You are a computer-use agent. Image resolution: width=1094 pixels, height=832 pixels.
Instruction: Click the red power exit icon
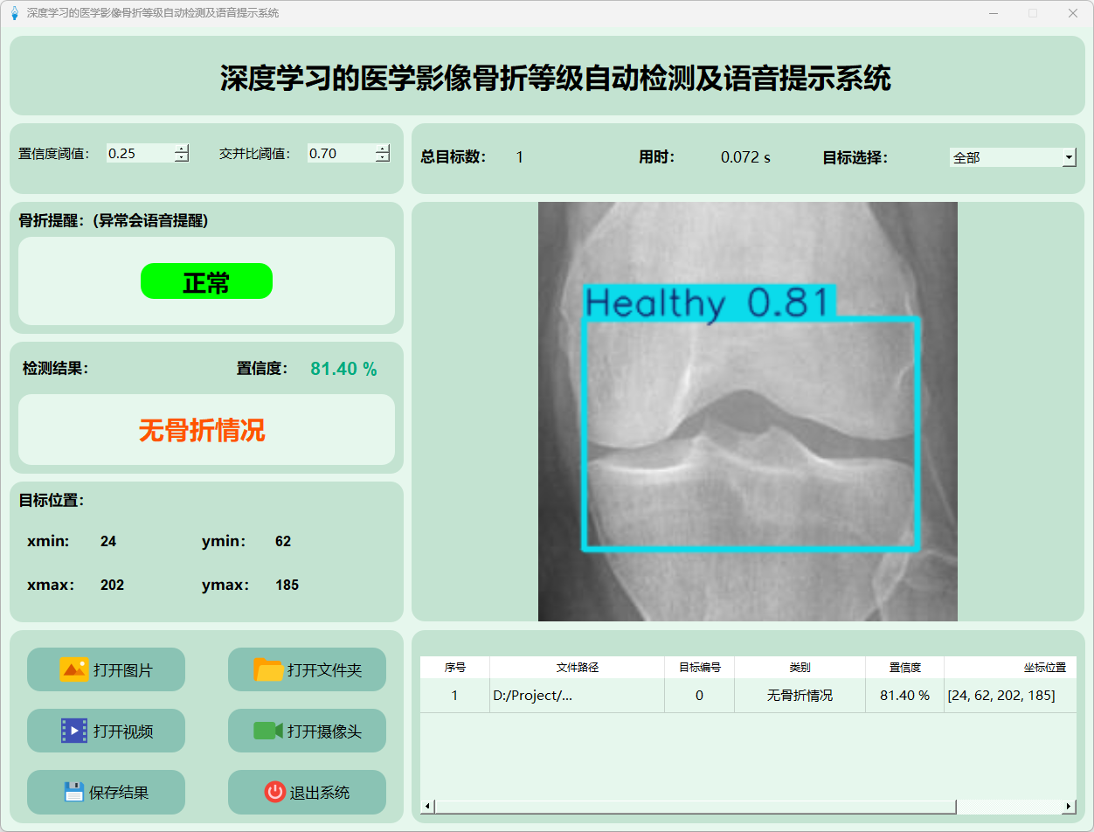pos(274,792)
